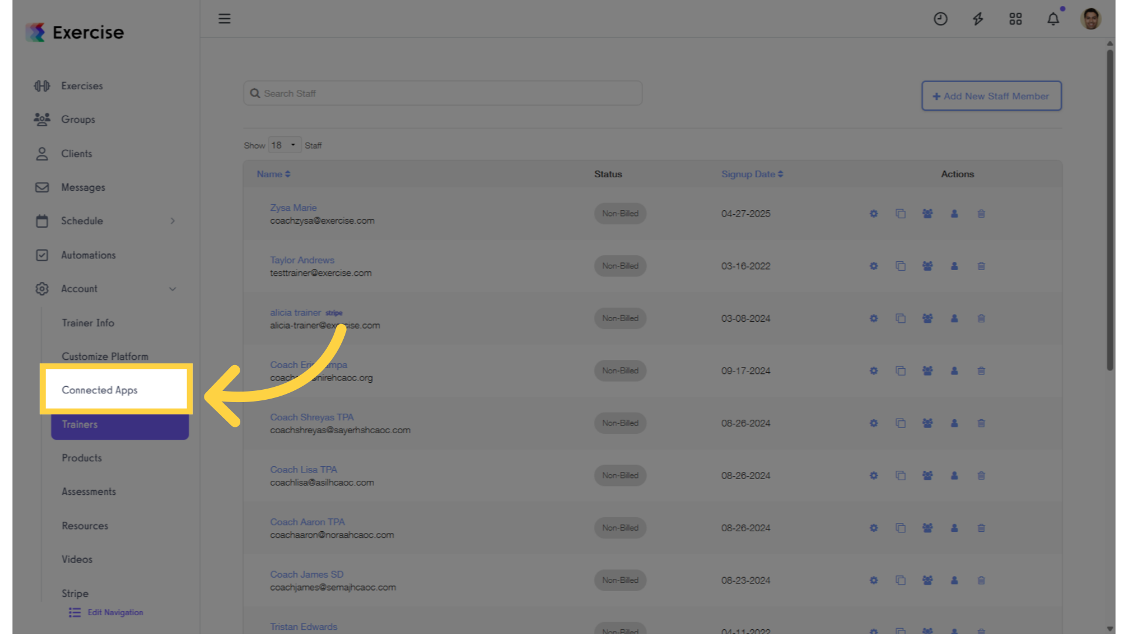Viewport: 1128px width, 634px height.
Task: Expand the Schedule submenu chevron
Action: coord(173,221)
